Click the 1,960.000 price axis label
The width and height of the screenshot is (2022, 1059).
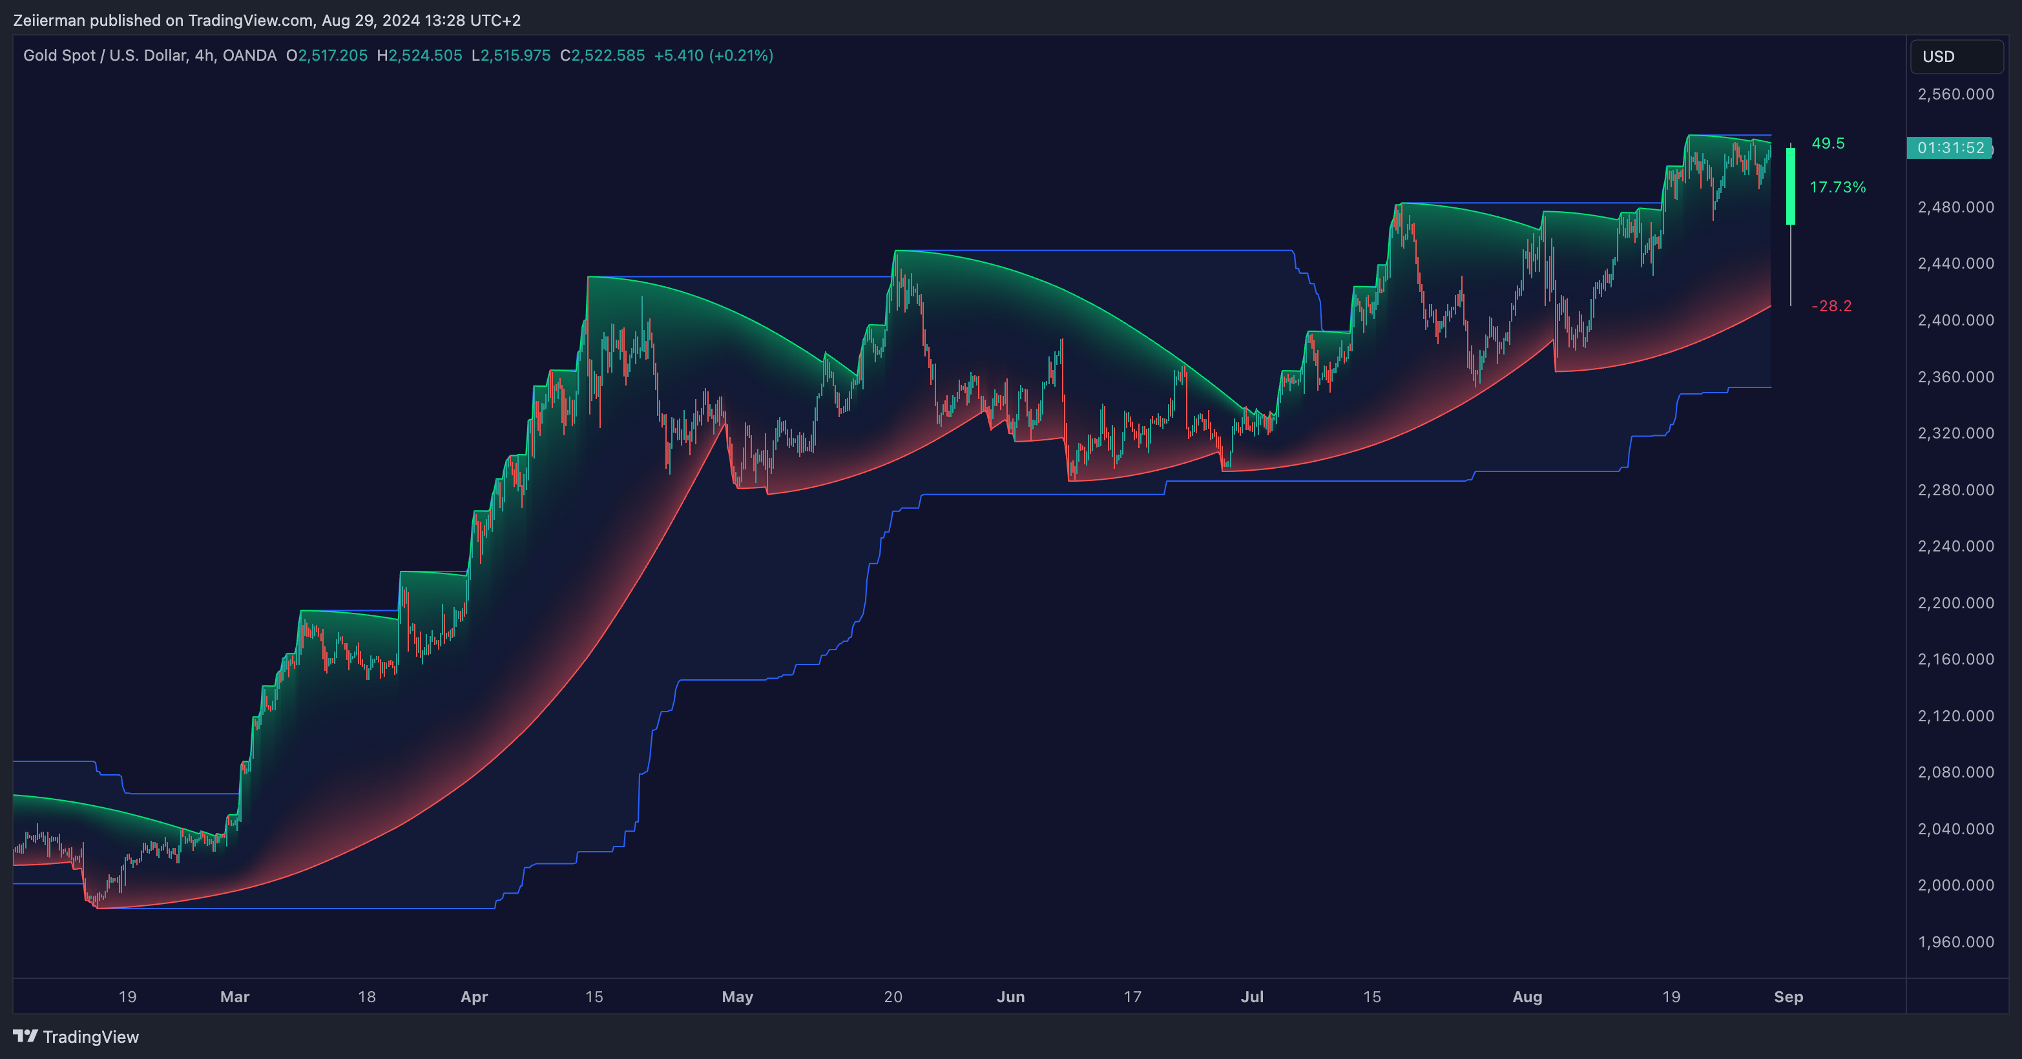[x=1955, y=941]
